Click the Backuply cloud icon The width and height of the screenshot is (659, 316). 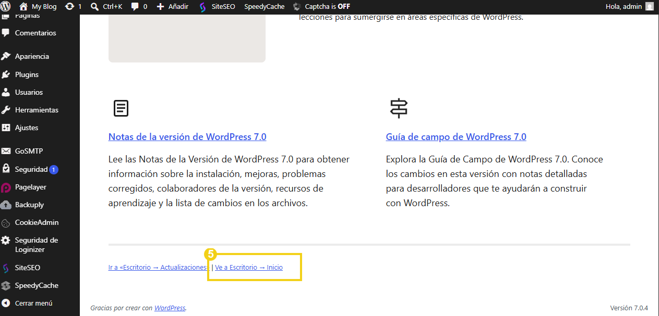[x=6, y=205]
